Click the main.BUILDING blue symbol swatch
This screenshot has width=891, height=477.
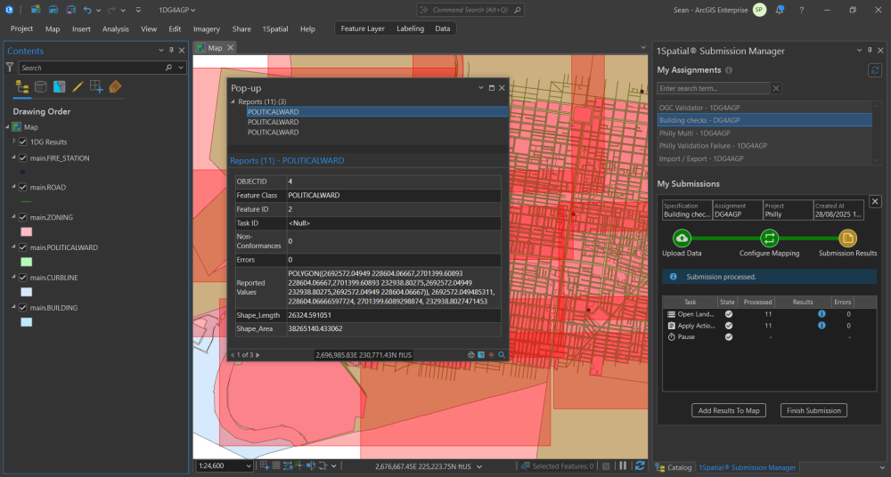(26, 322)
